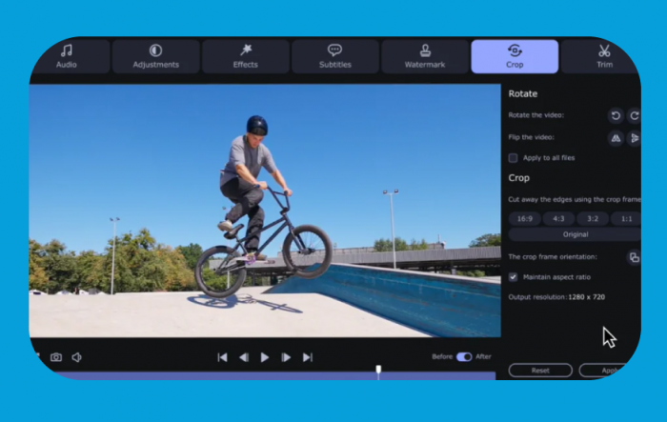The width and height of the screenshot is (667, 422).
Task: Click the BMX rider video preview
Action: pyautogui.click(x=265, y=211)
